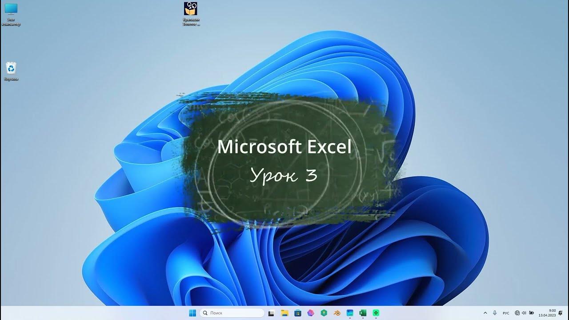Click the battery tray icon
The image size is (569, 320).
click(531, 313)
